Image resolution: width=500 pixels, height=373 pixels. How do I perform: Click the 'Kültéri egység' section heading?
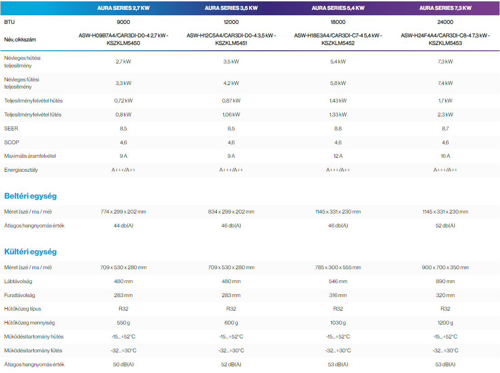[x=30, y=252]
